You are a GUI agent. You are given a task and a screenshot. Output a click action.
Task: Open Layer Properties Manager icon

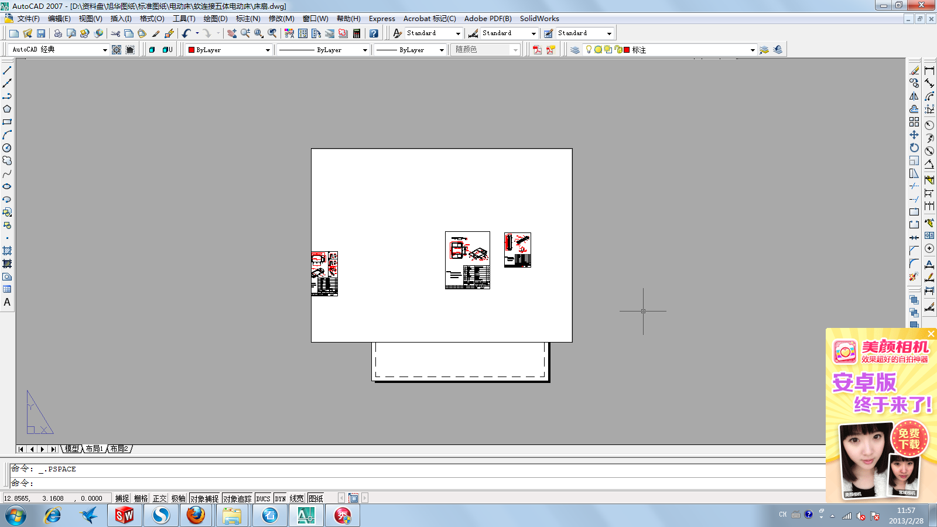point(575,50)
